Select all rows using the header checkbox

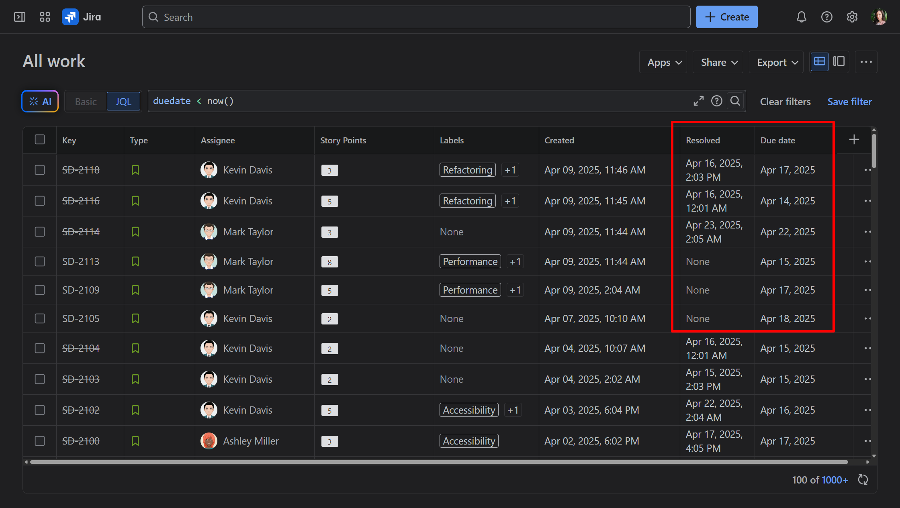click(x=39, y=139)
